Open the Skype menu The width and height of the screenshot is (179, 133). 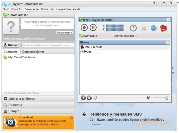point(6,9)
